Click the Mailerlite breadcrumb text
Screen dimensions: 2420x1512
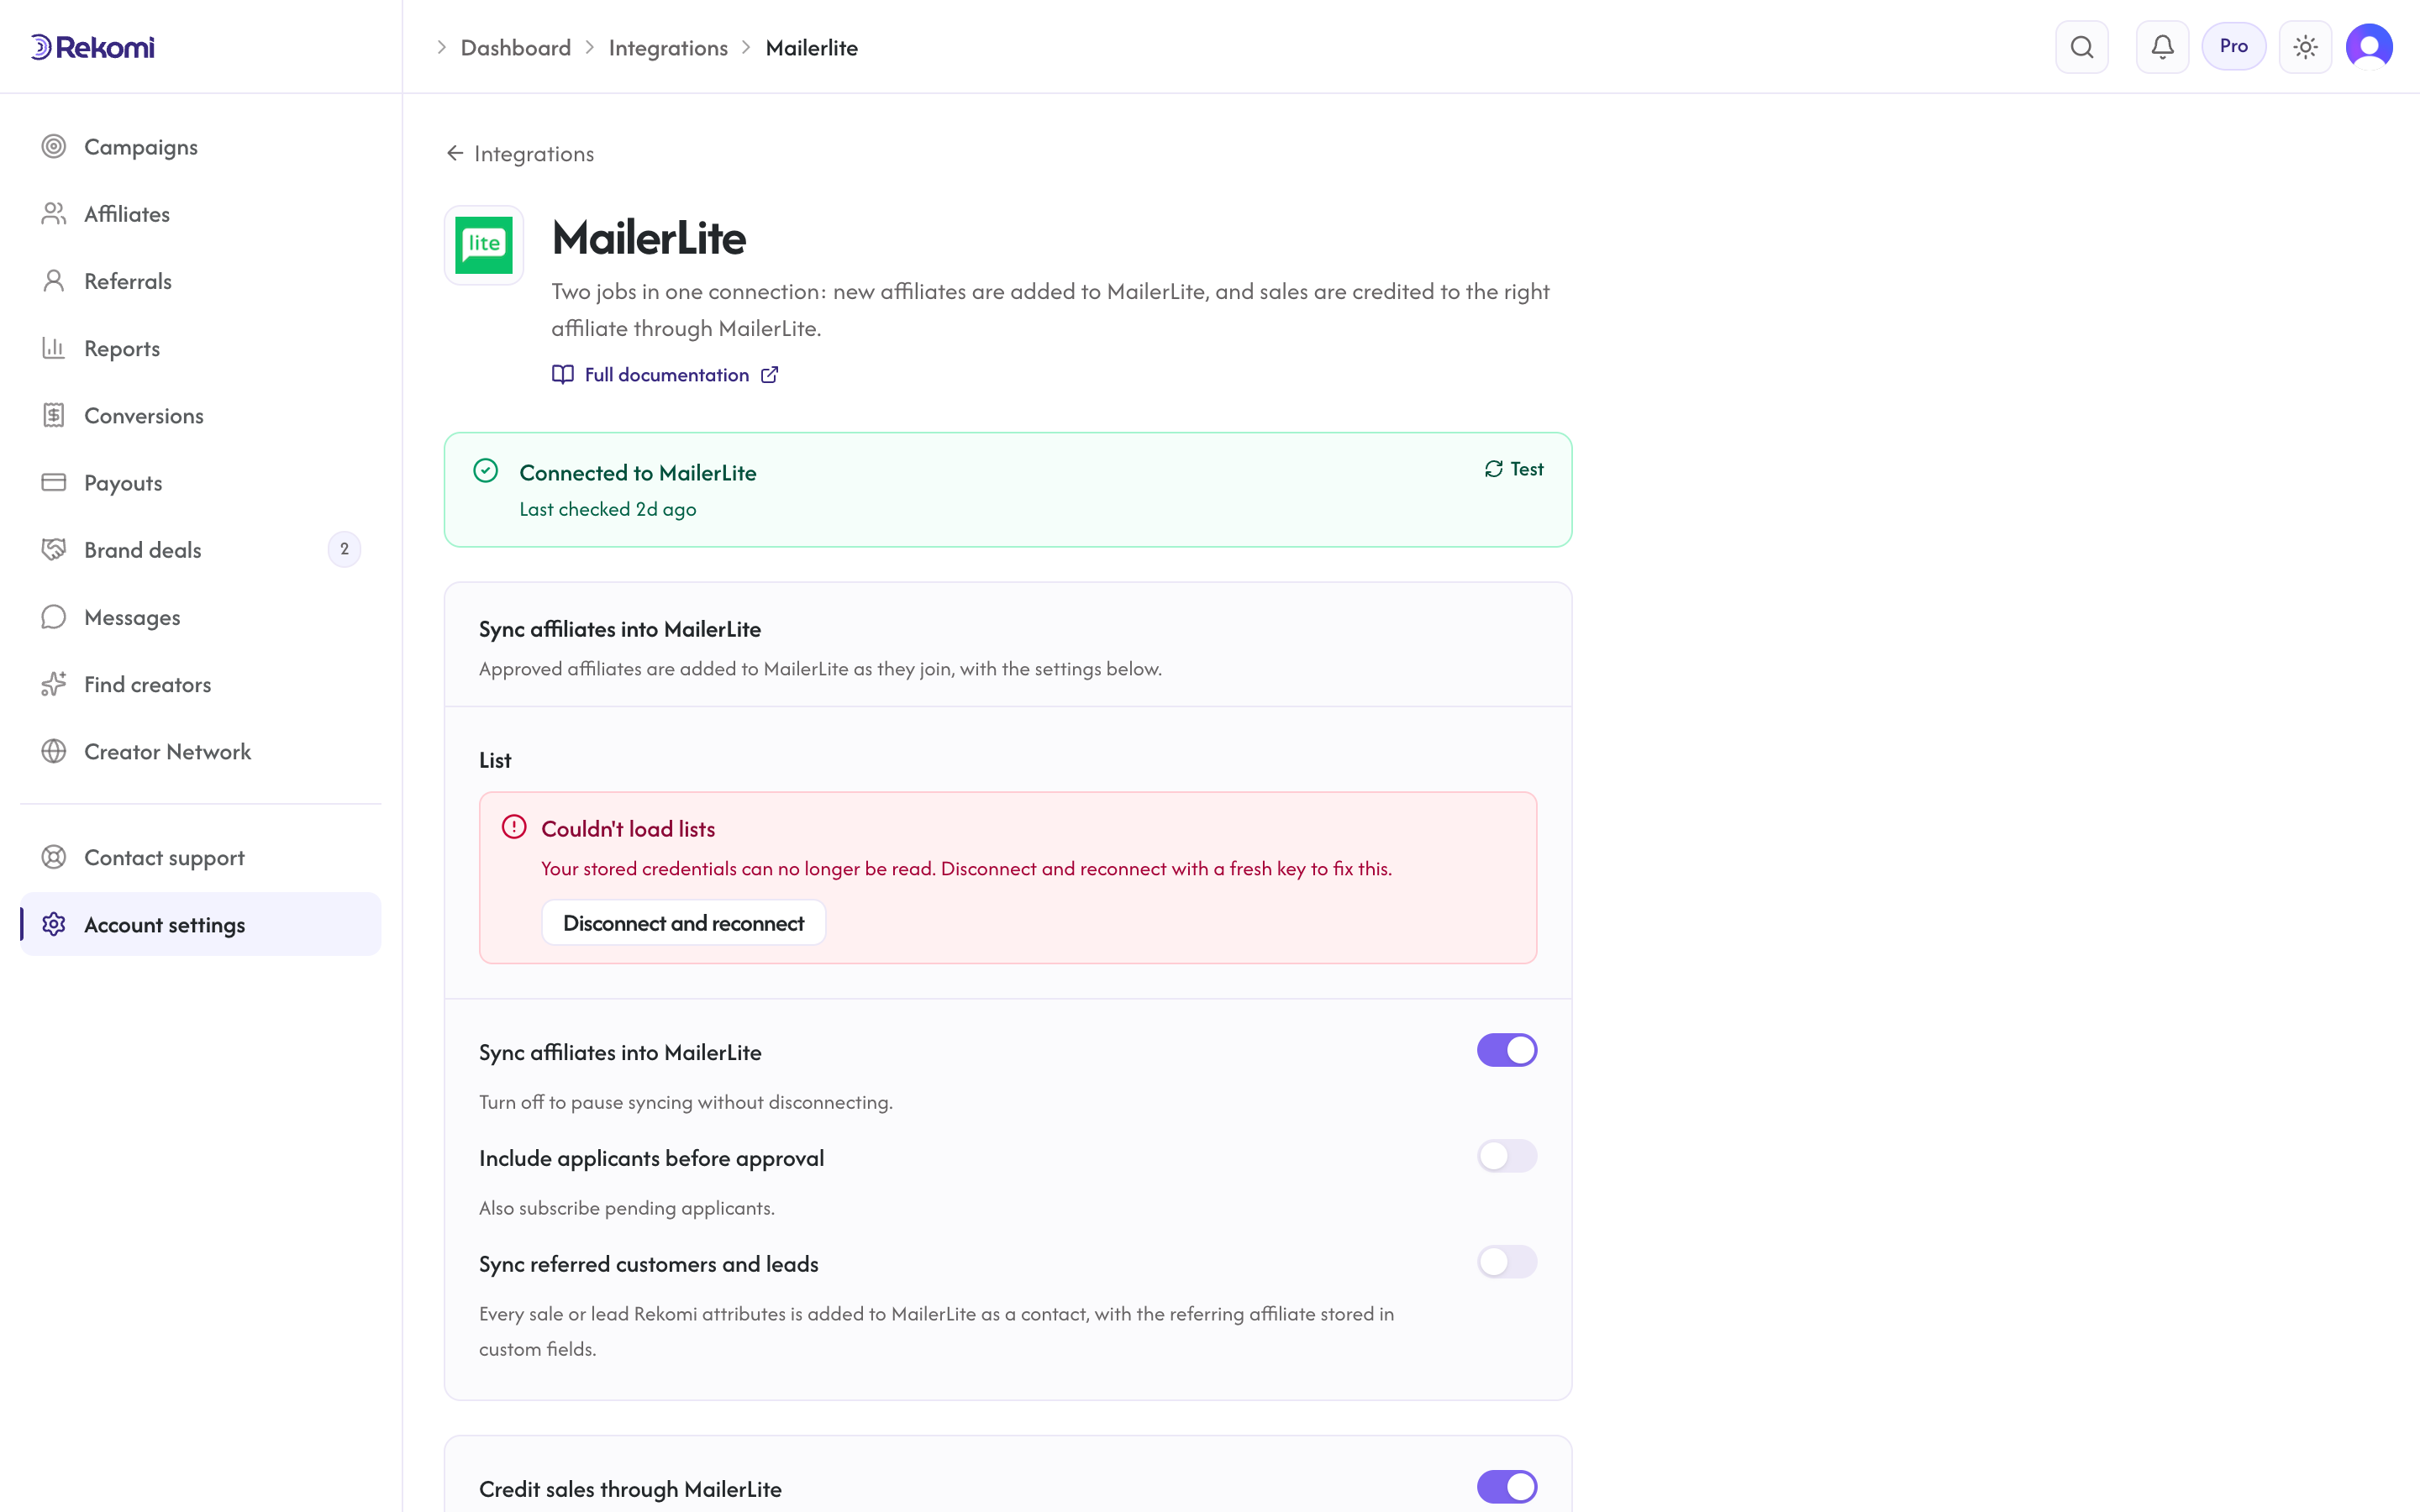tap(811, 47)
